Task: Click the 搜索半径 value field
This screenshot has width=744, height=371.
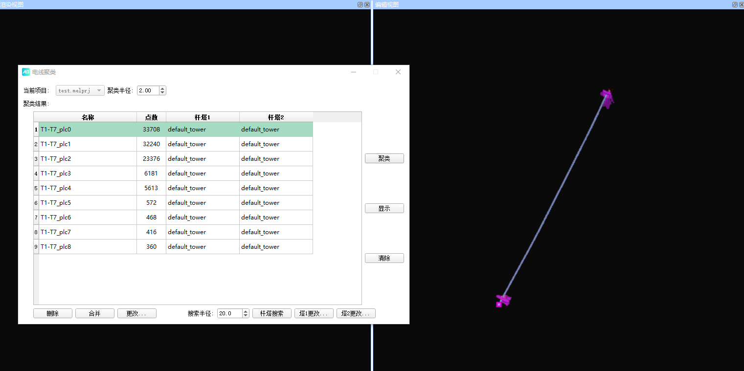Action: click(x=229, y=313)
